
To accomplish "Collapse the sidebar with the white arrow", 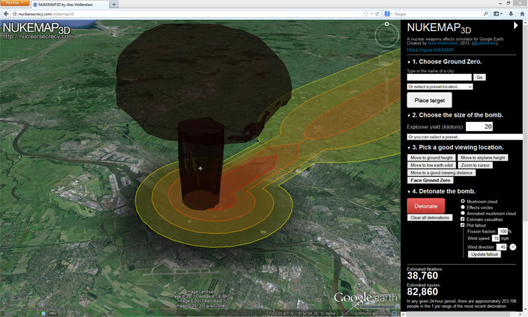I will click(515, 25).
